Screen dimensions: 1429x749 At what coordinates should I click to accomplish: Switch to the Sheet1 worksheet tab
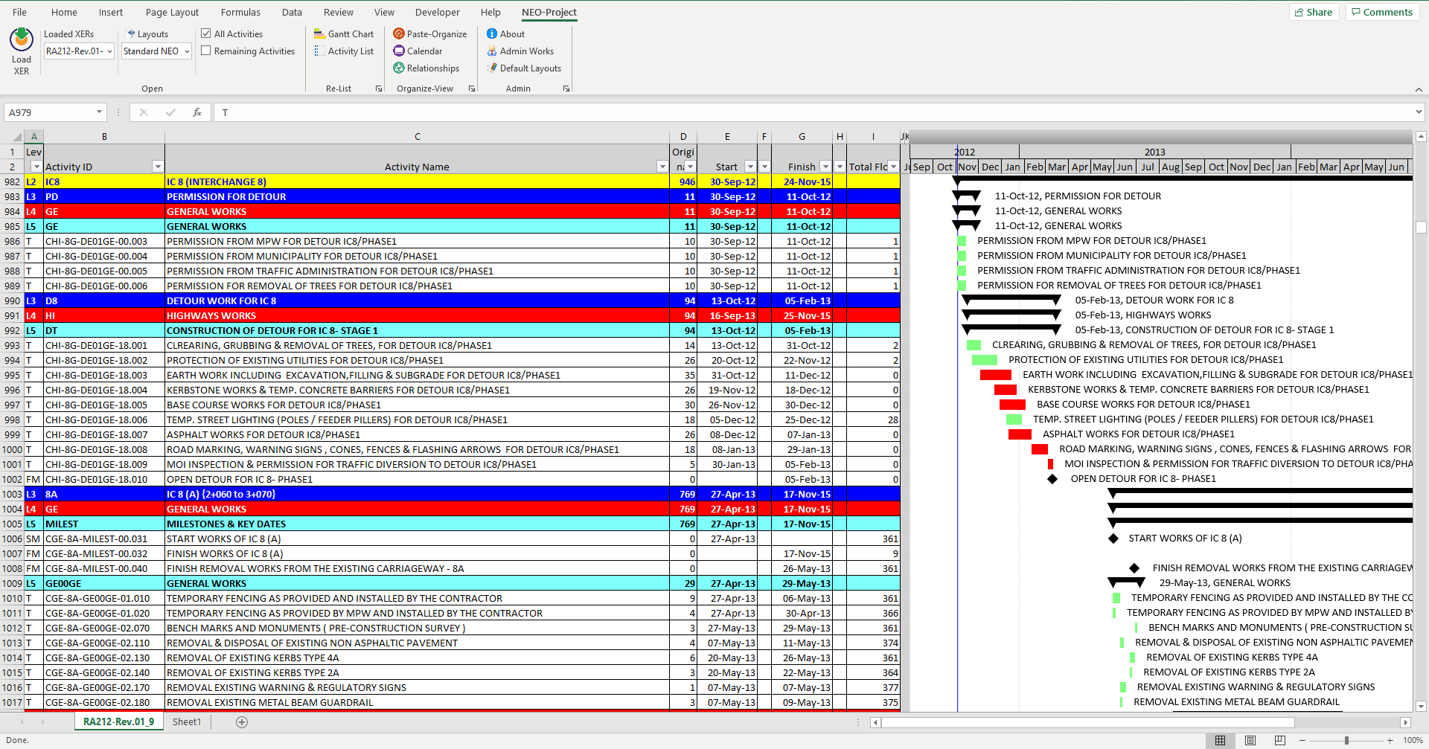187,721
